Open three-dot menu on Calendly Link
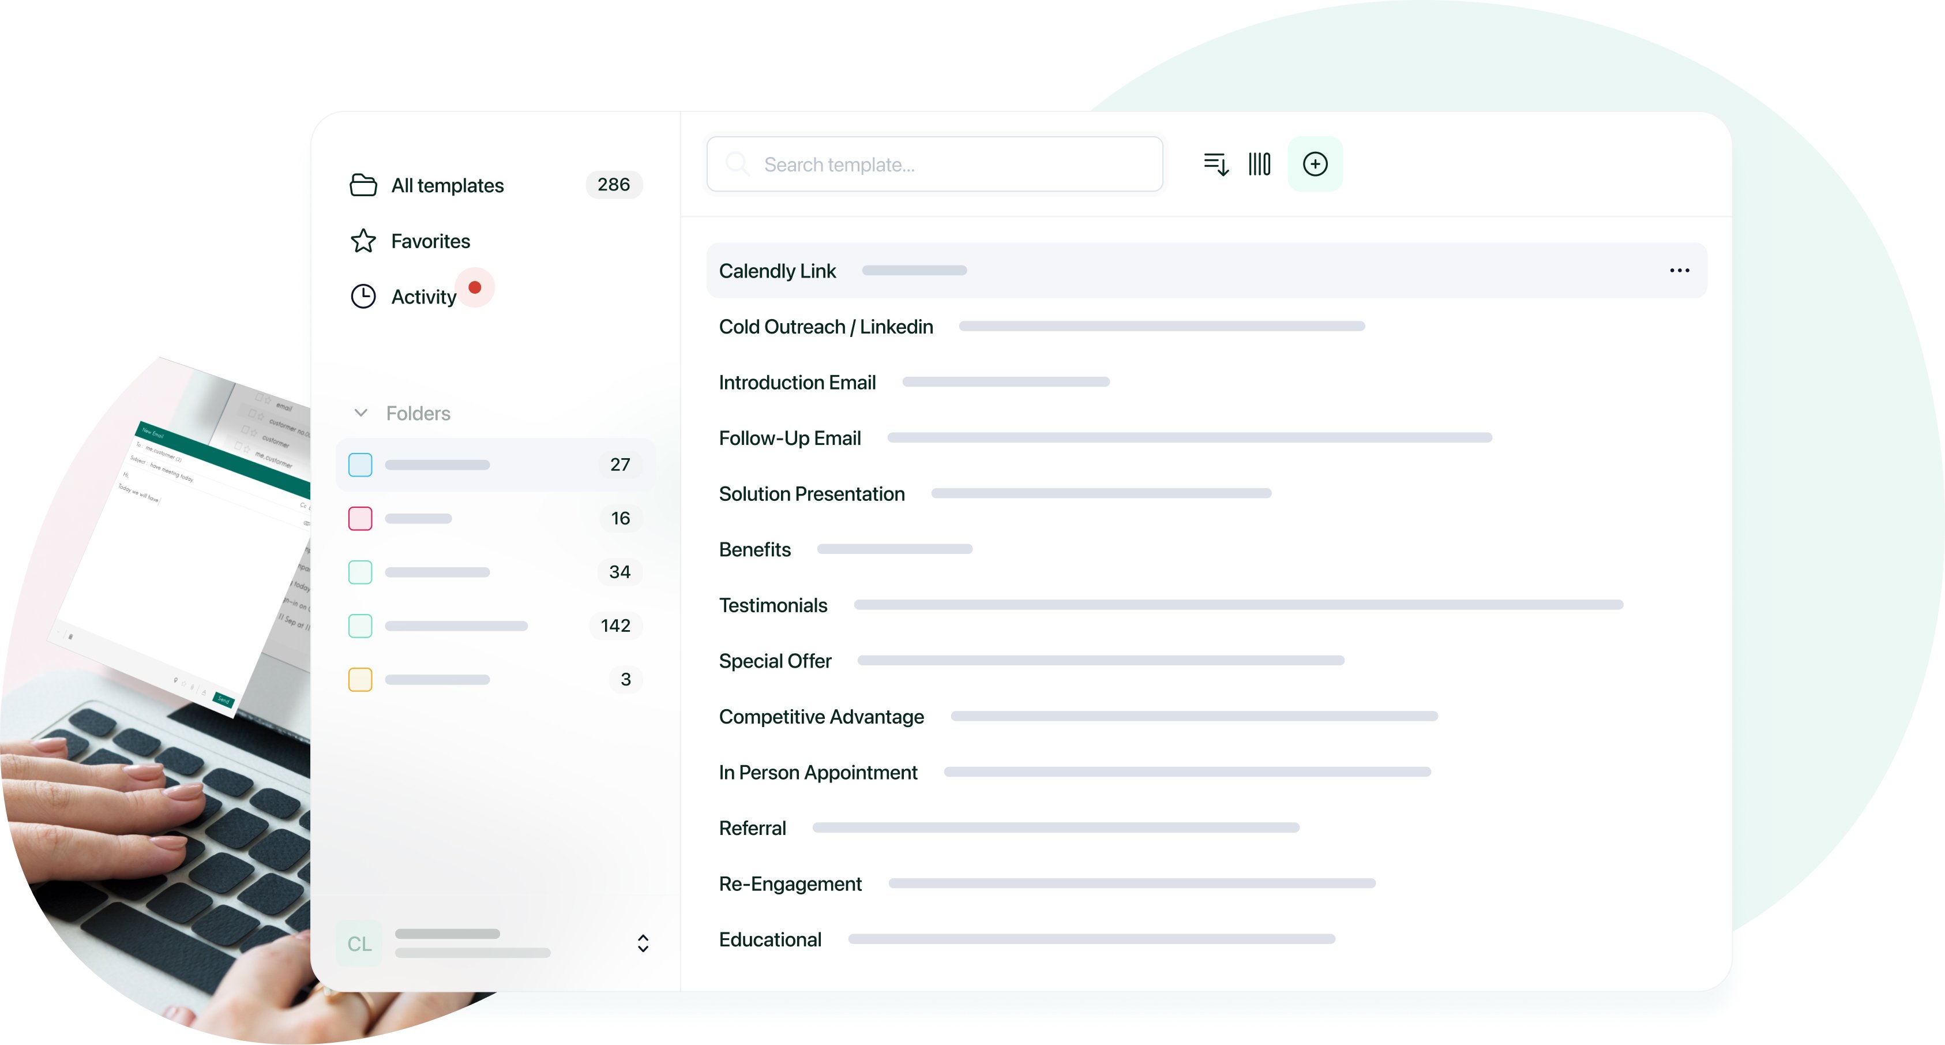This screenshot has height=1045, width=1945. (x=1679, y=271)
